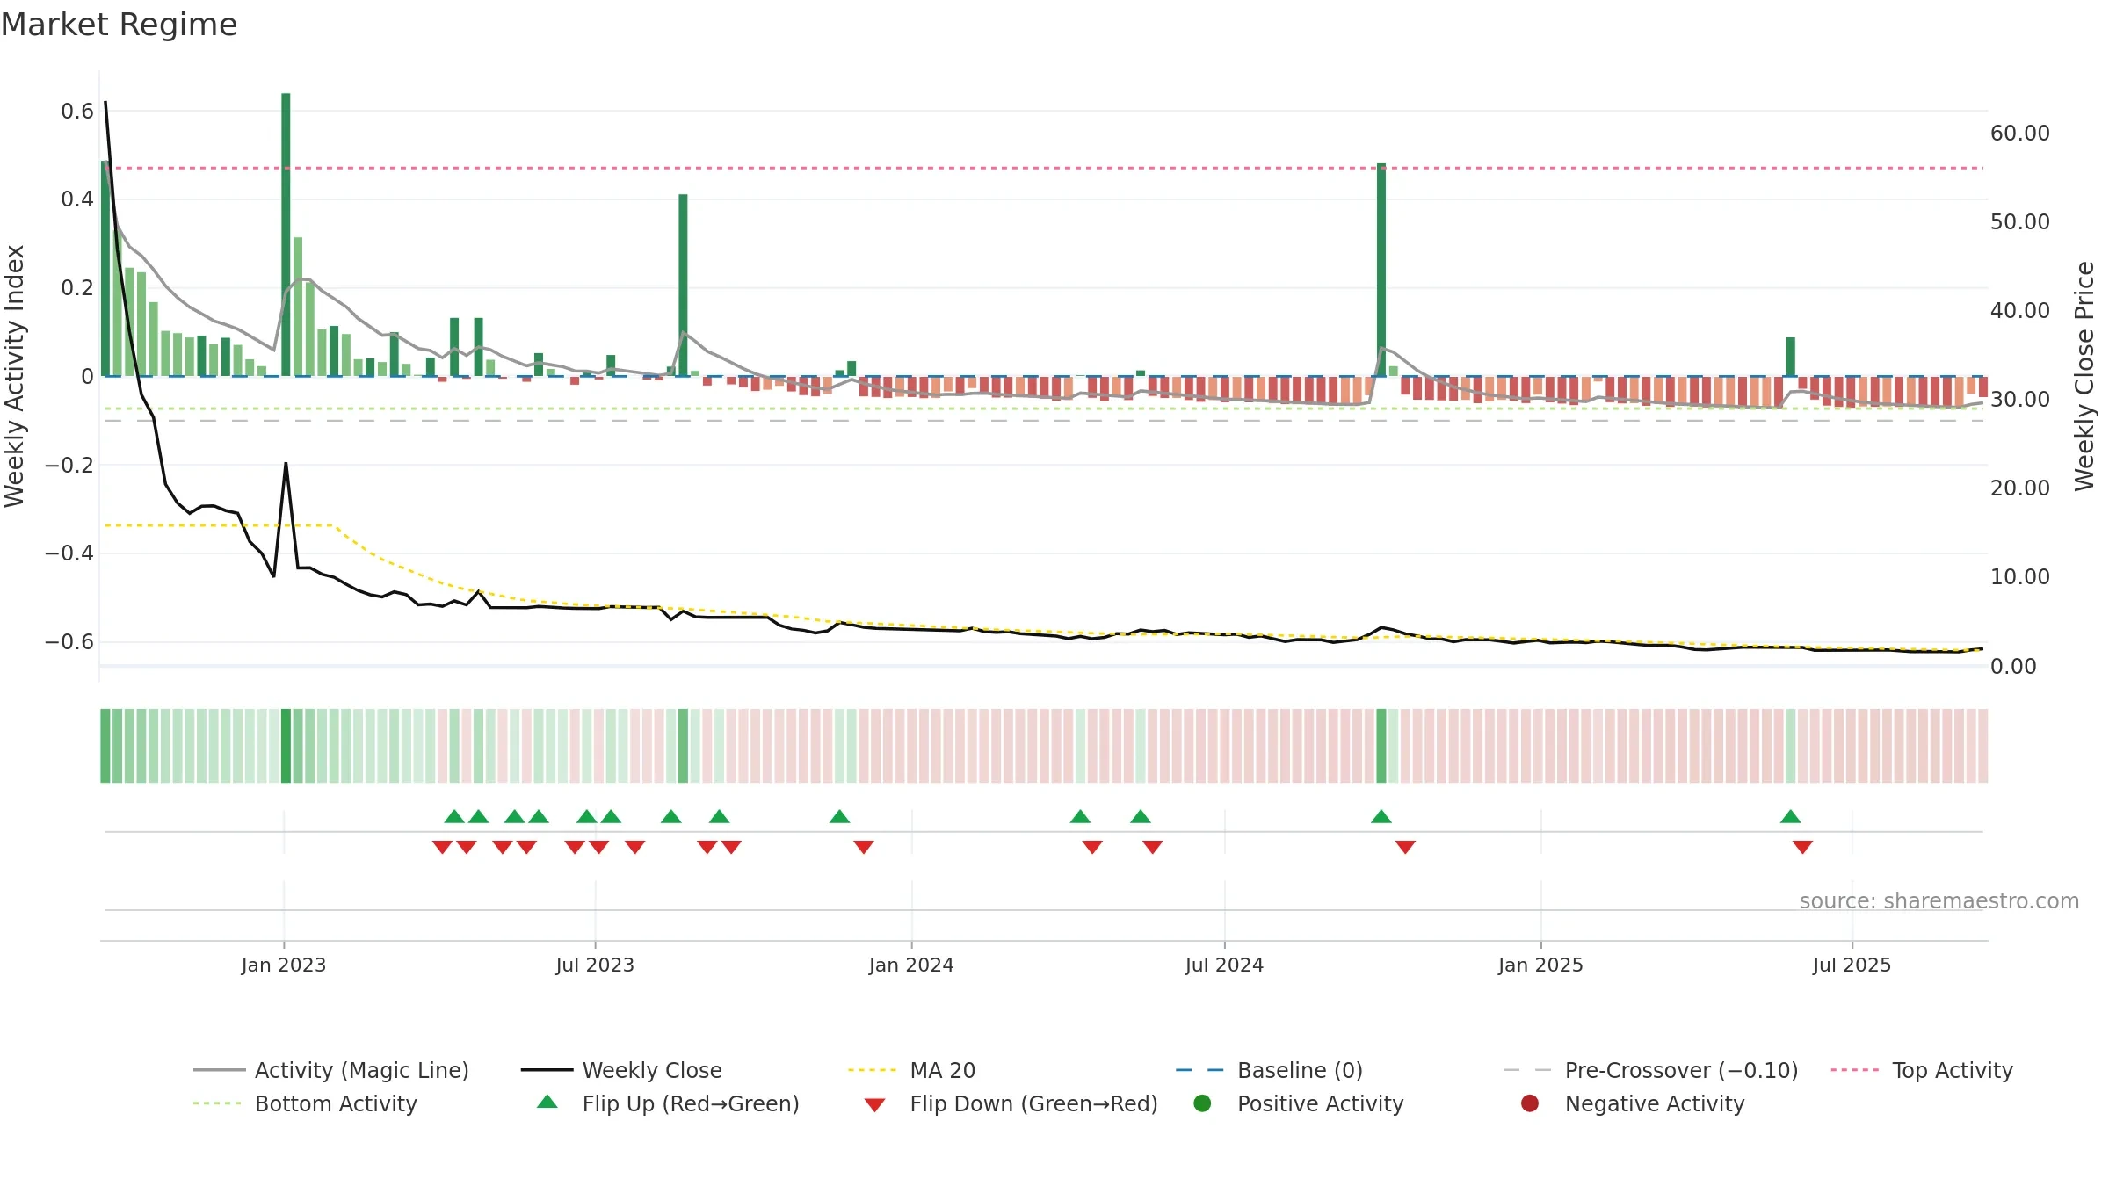Click the flip-down triangle before Jan 2024

point(864,847)
